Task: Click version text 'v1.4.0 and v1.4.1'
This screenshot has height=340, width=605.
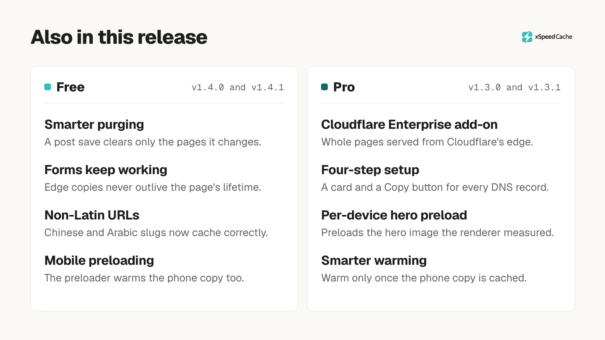Action: (238, 87)
